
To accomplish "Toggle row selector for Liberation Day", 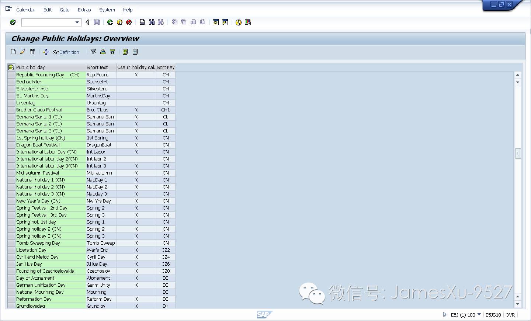I will coord(11,250).
